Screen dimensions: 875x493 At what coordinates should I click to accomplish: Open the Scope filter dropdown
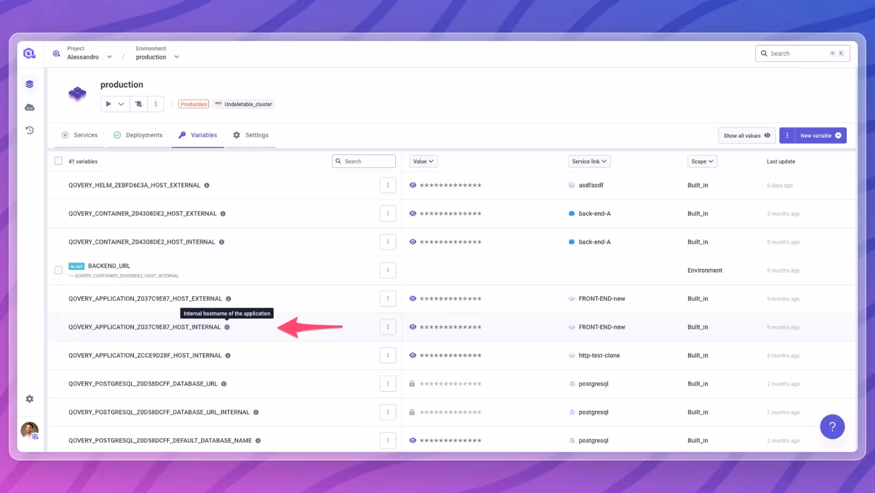coord(702,161)
